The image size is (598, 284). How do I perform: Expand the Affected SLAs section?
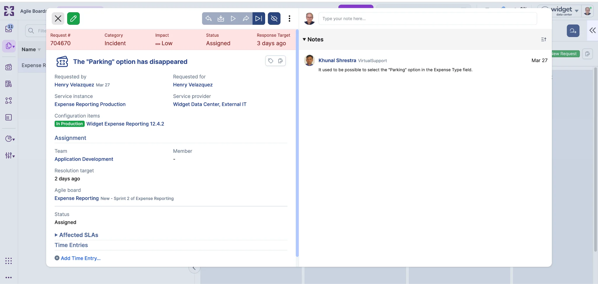click(x=77, y=235)
